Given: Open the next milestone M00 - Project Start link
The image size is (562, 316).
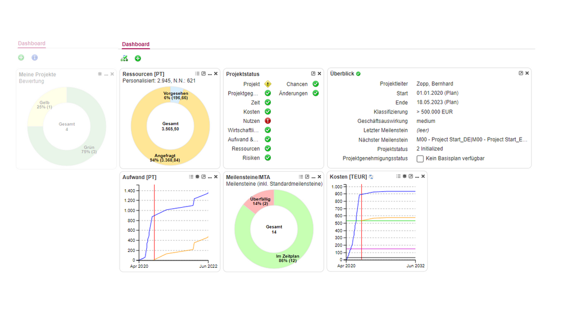Looking at the screenshot, I should pyautogui.click(x=472, y=140).
